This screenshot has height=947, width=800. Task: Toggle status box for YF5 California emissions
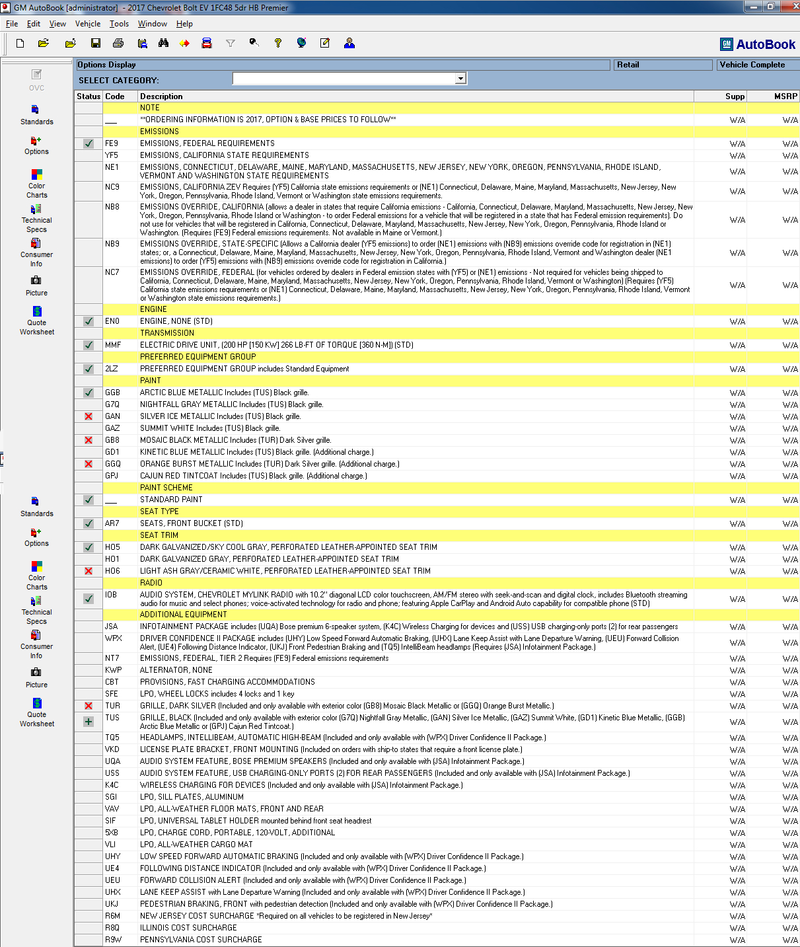coord(89,155)
